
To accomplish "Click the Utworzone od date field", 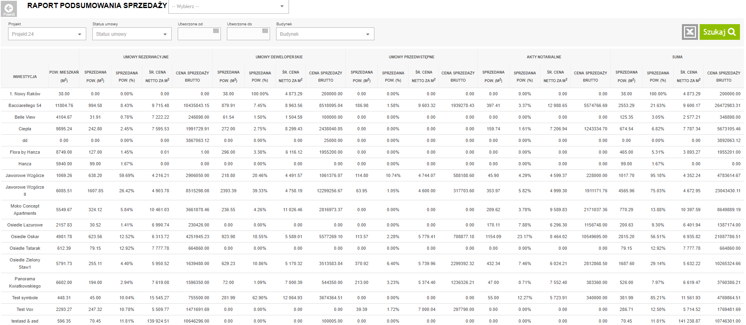I will tap(199, 34).
